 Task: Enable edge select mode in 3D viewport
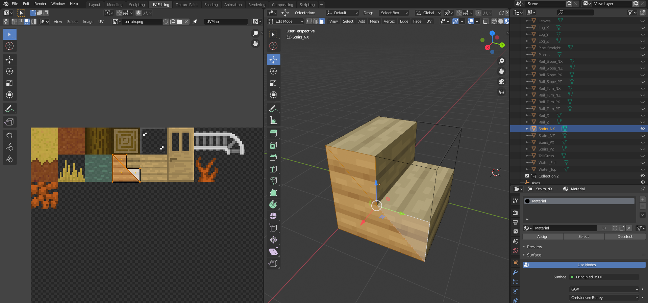tap(316, 21)
